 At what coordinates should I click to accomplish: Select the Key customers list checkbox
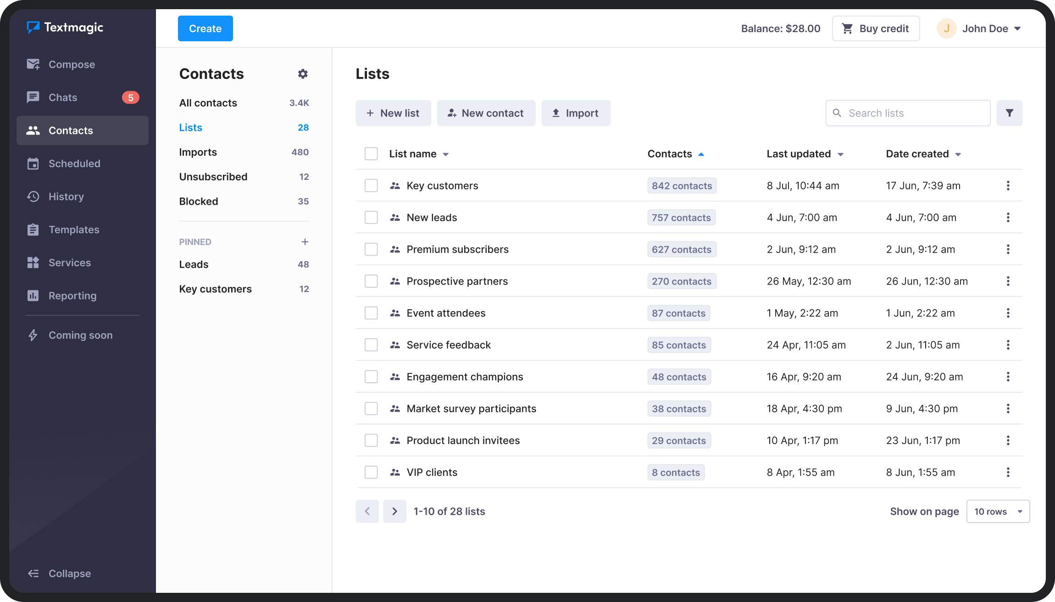click(x=371, y=185)
